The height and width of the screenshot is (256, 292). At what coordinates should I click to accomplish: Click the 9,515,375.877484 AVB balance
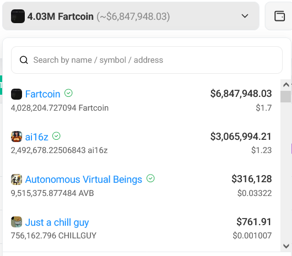[52, 193]
